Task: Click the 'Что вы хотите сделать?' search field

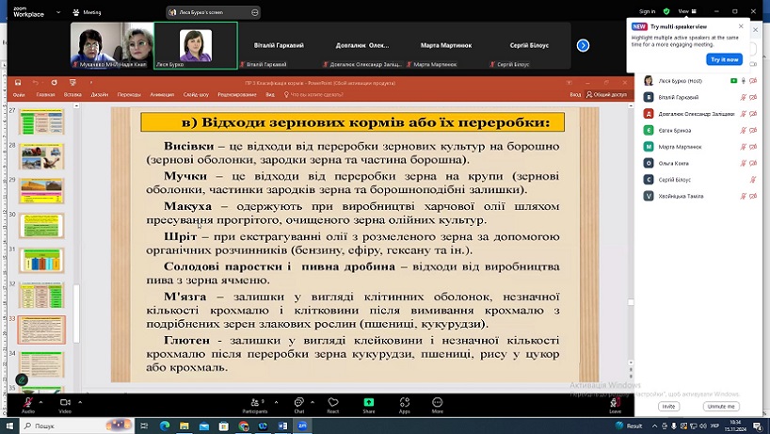Action: (x=313, y=95)
